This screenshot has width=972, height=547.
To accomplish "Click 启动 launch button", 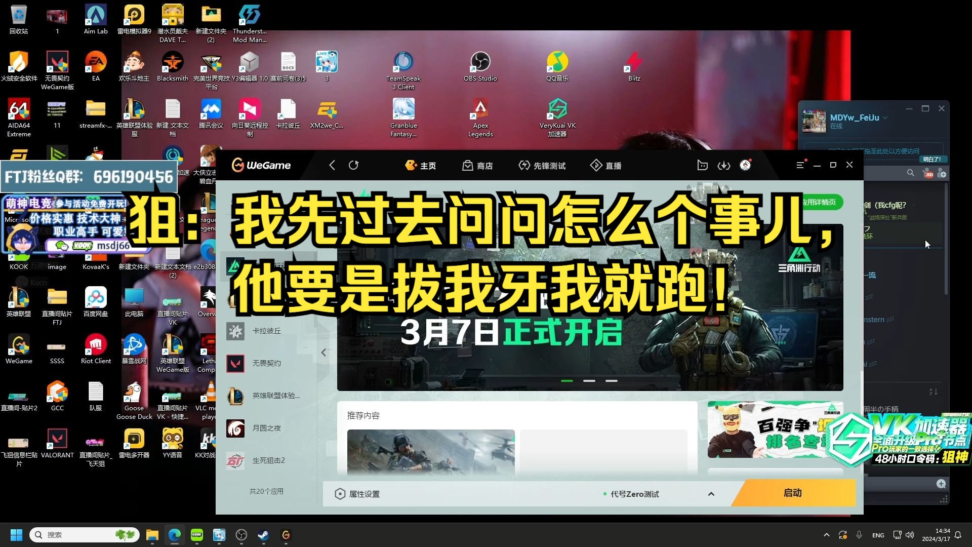I will 793,493.
